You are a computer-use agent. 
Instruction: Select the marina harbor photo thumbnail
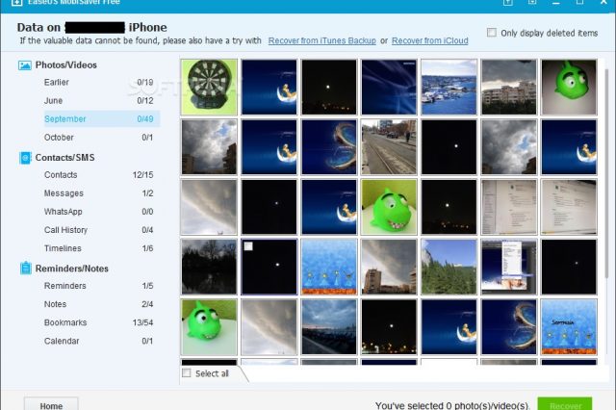[449, 87]
